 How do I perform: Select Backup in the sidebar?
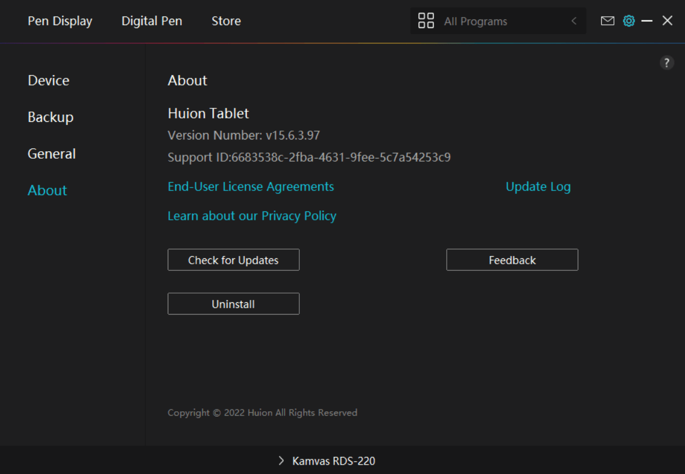point(50,117)
